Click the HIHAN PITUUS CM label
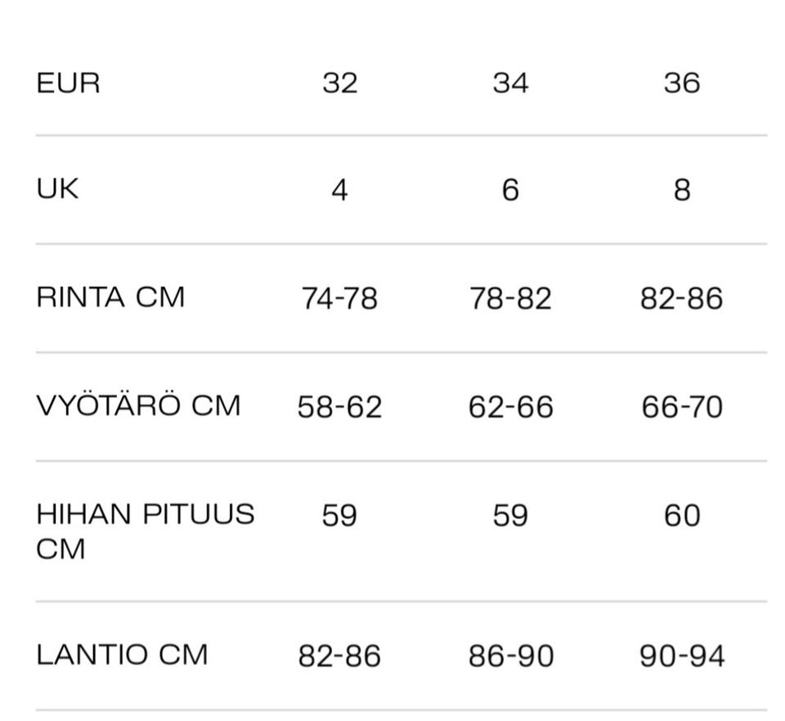Screen dimensions: 785x721 tap(145, 531)
